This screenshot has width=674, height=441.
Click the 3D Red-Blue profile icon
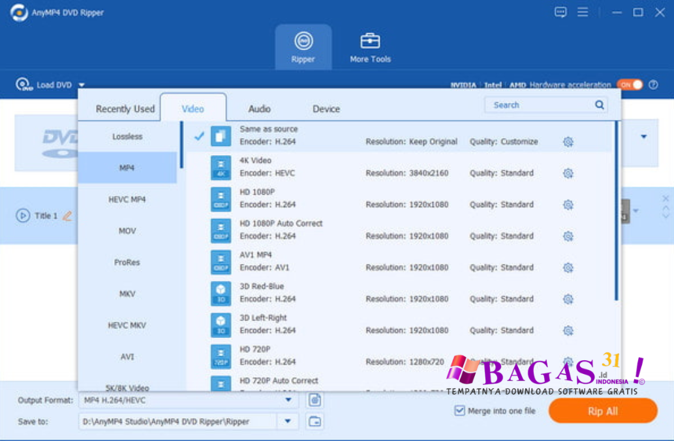(x=221, y=294)
